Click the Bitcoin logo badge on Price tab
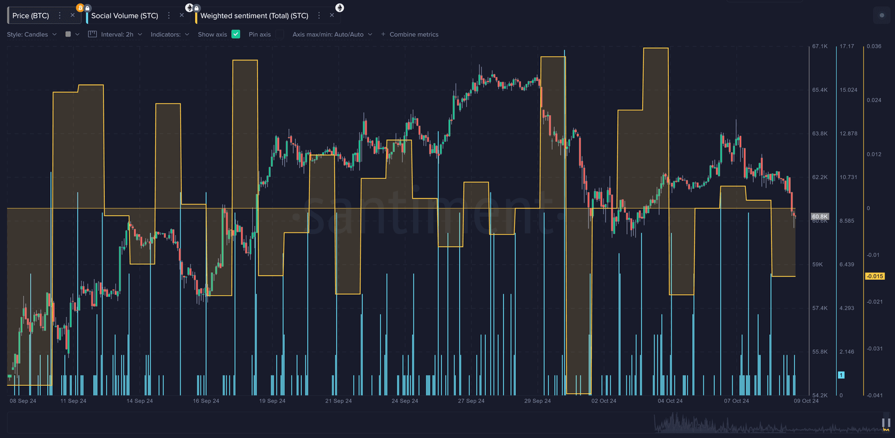895x438 pixels. point(80,8)
